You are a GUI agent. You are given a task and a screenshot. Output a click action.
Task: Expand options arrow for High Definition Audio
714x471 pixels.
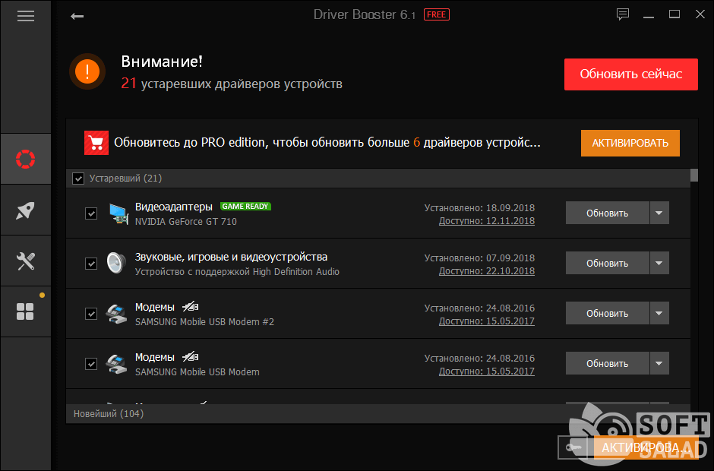coord(659,263)
